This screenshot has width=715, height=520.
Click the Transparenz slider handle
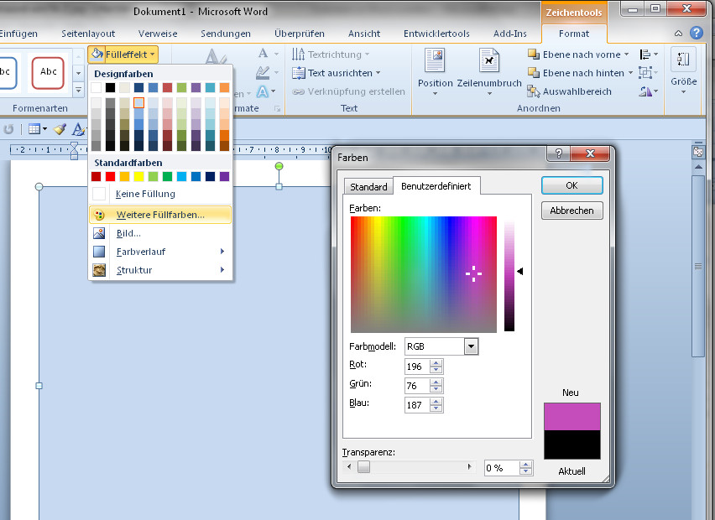(363, 468)
